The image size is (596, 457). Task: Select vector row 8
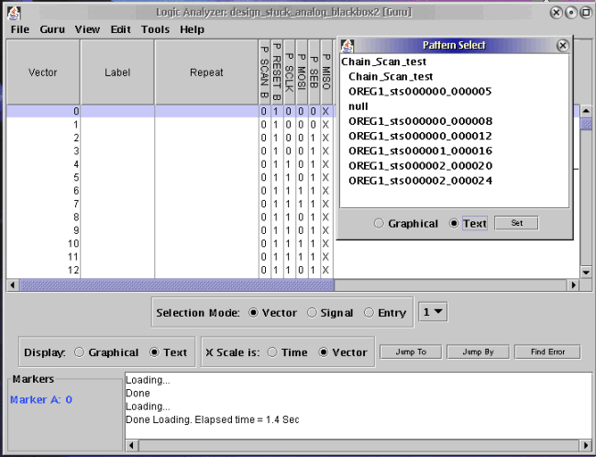pyautogui.click(x=170, y=217)
